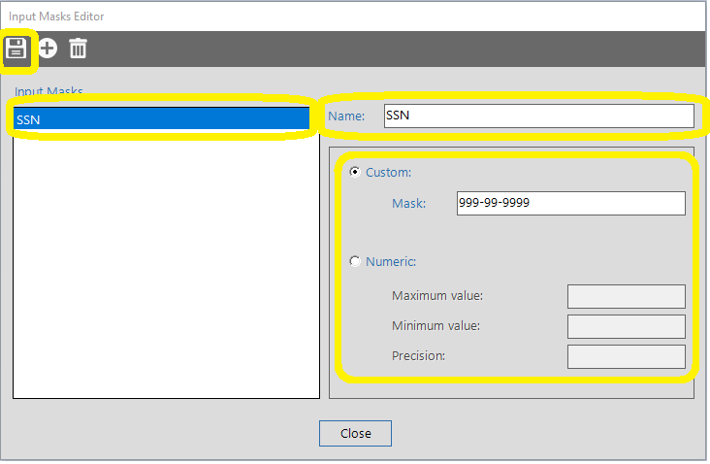Click the Precision input box
Screen dimensions: 710x464
626,356
